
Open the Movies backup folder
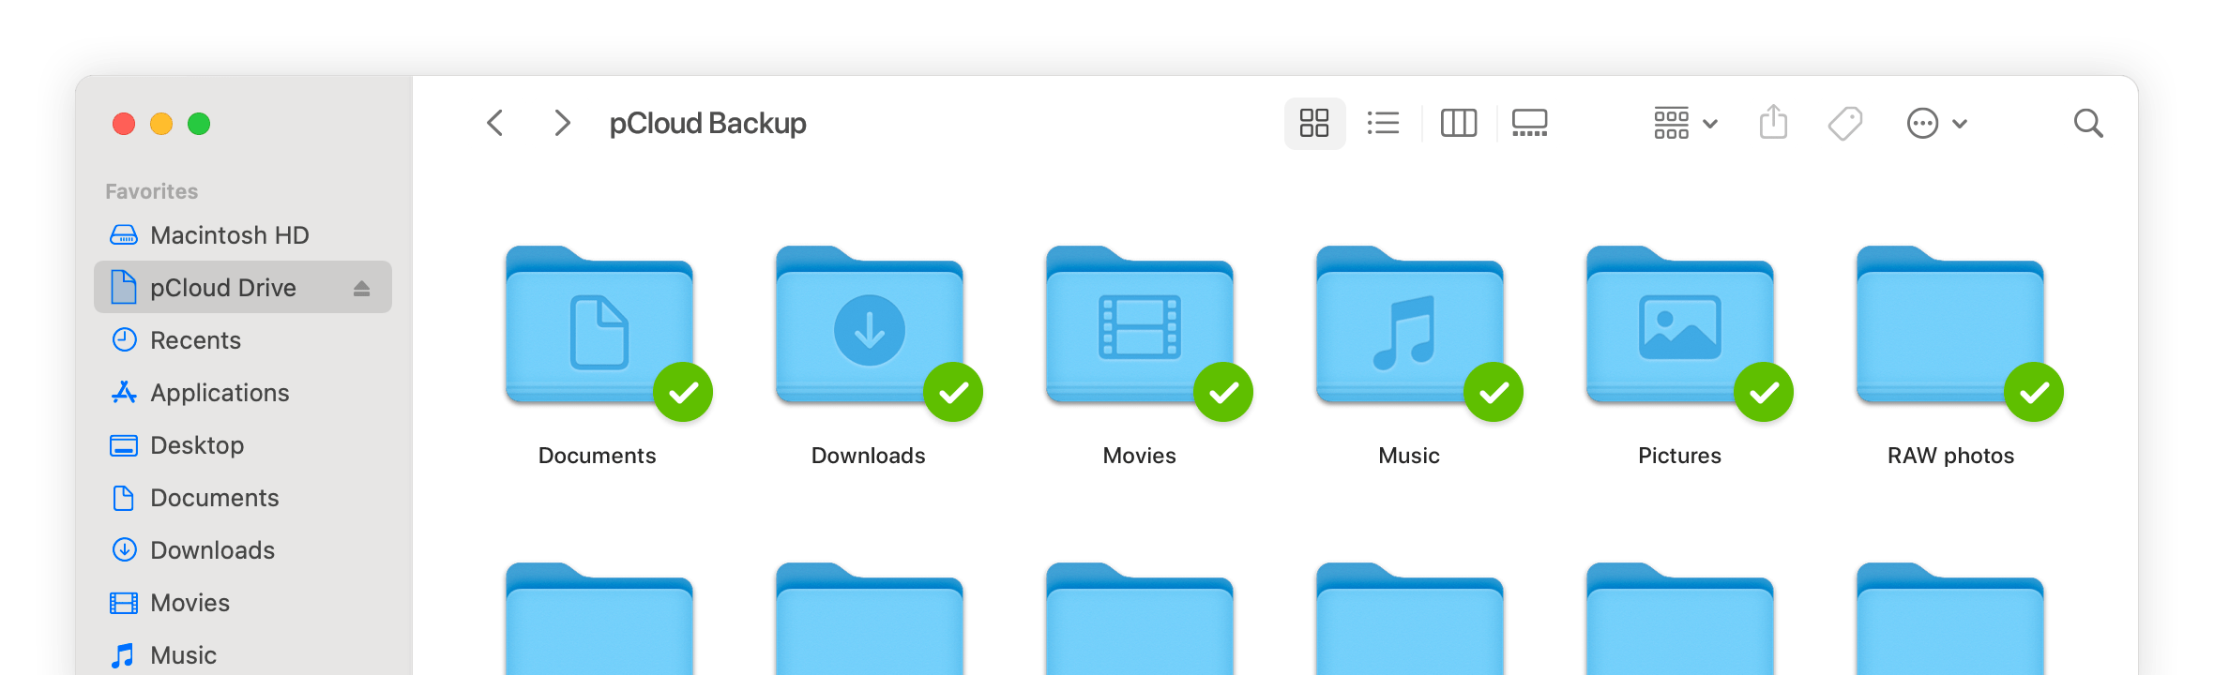tap(1139, 328)
